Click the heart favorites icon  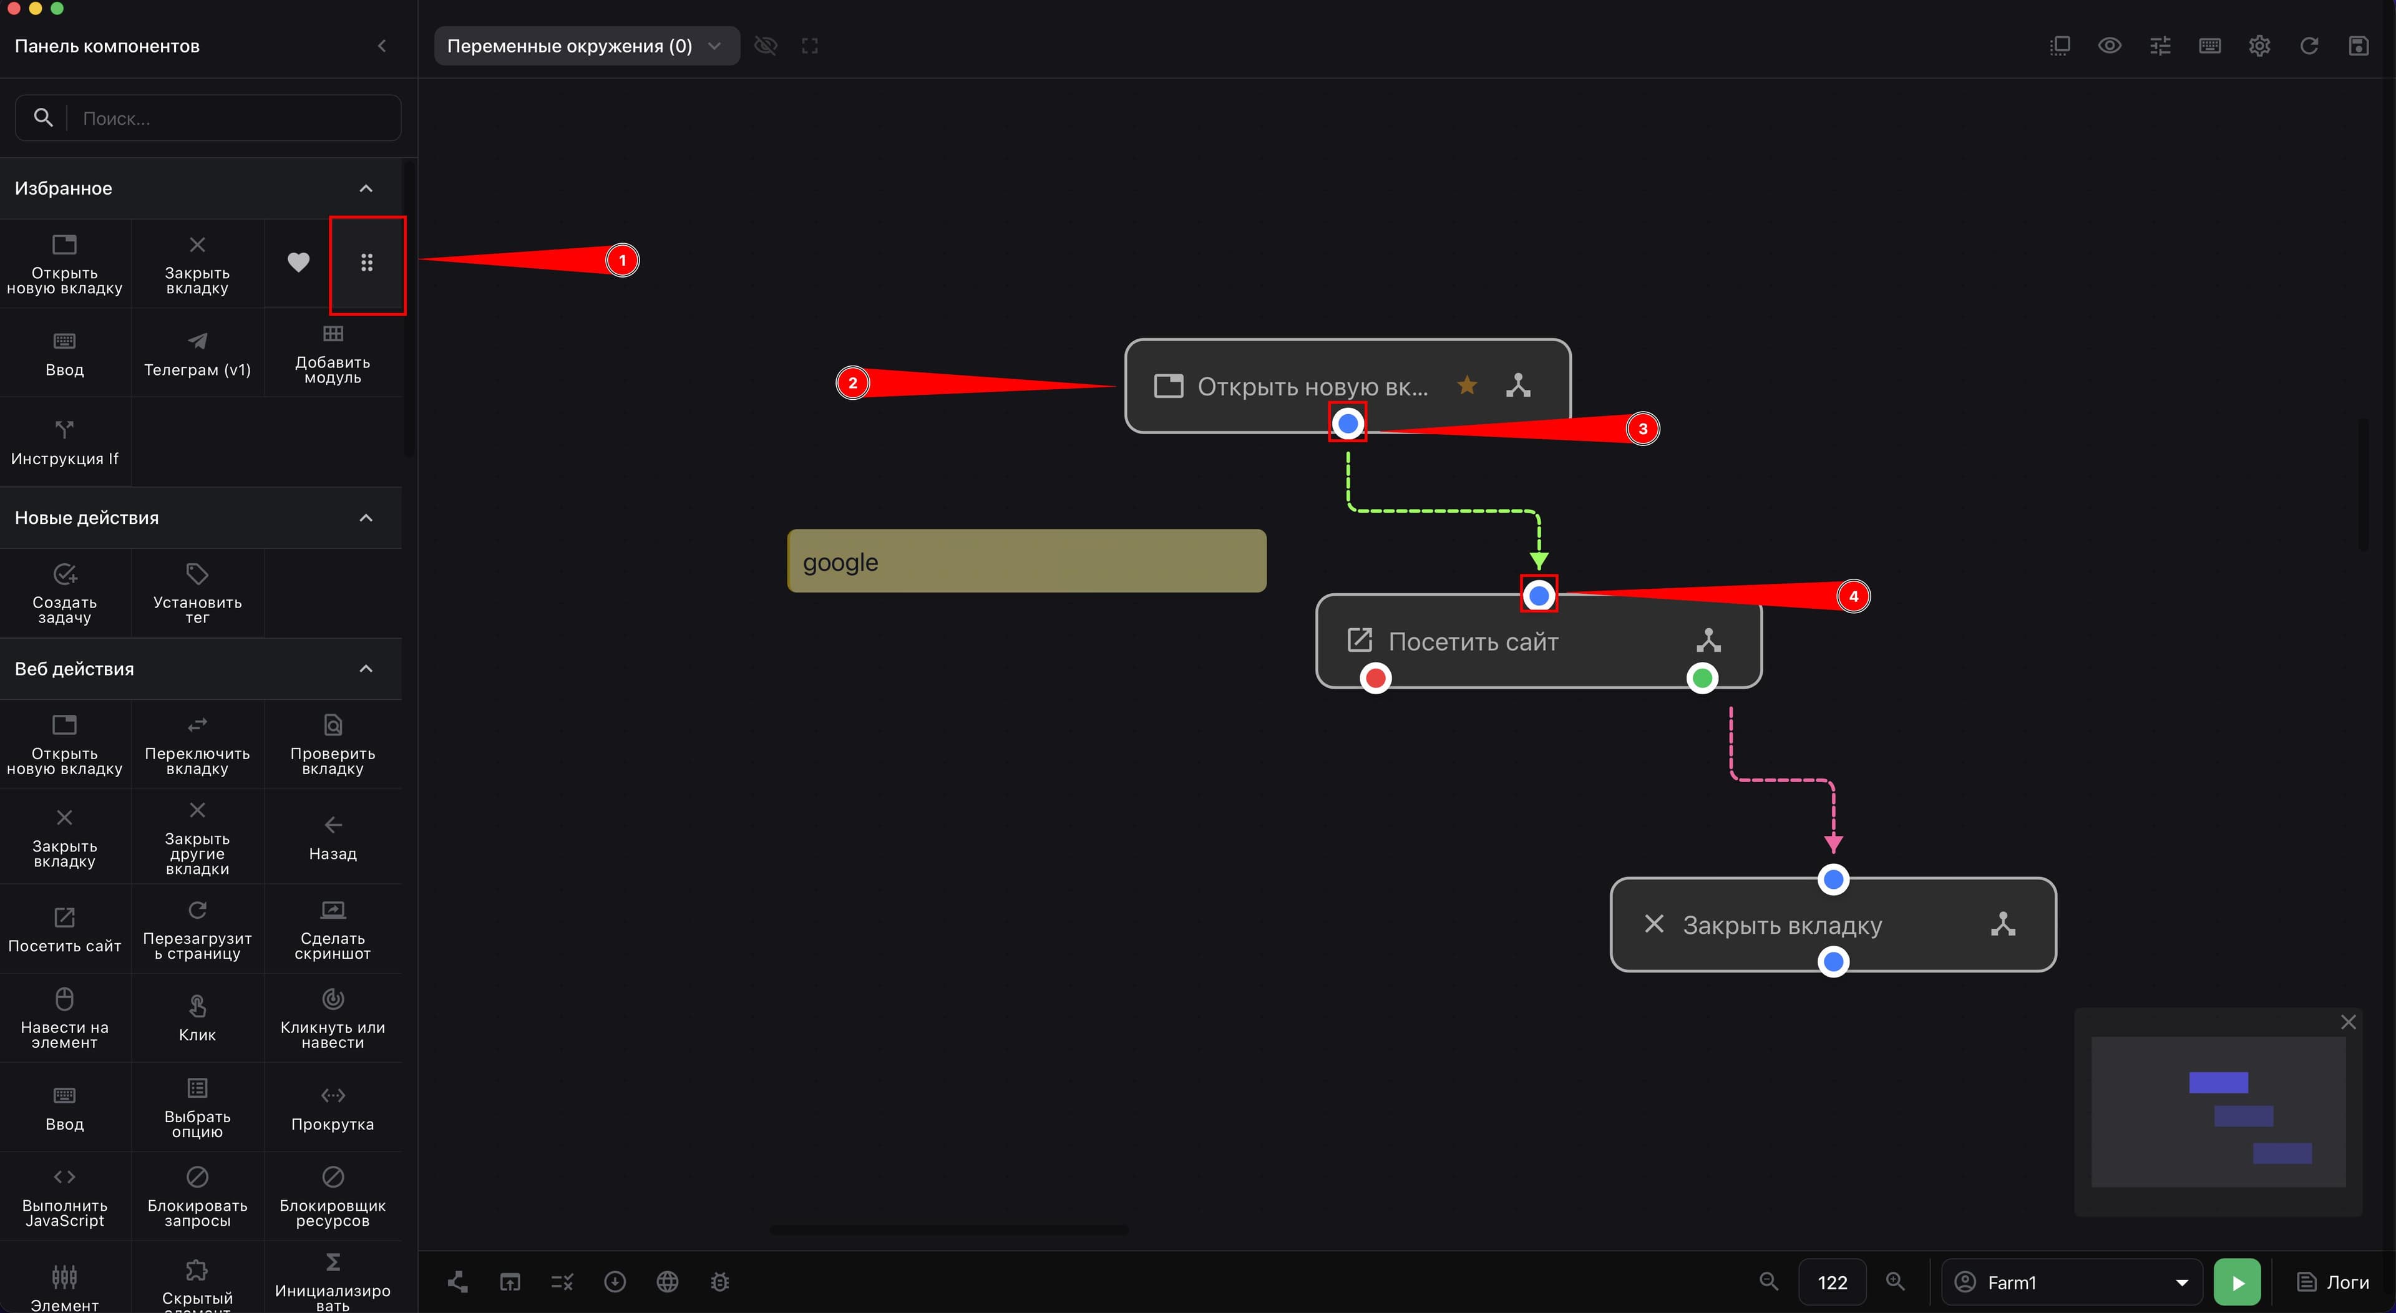click(x=298, y=262)
